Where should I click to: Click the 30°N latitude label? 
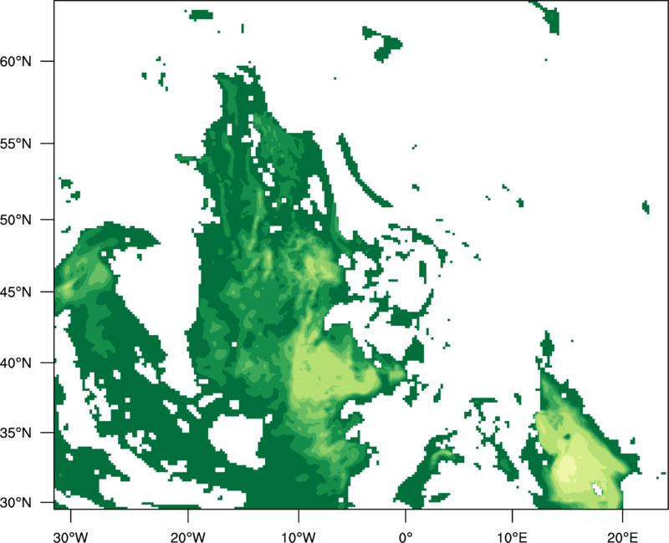(x=16, y=503)
